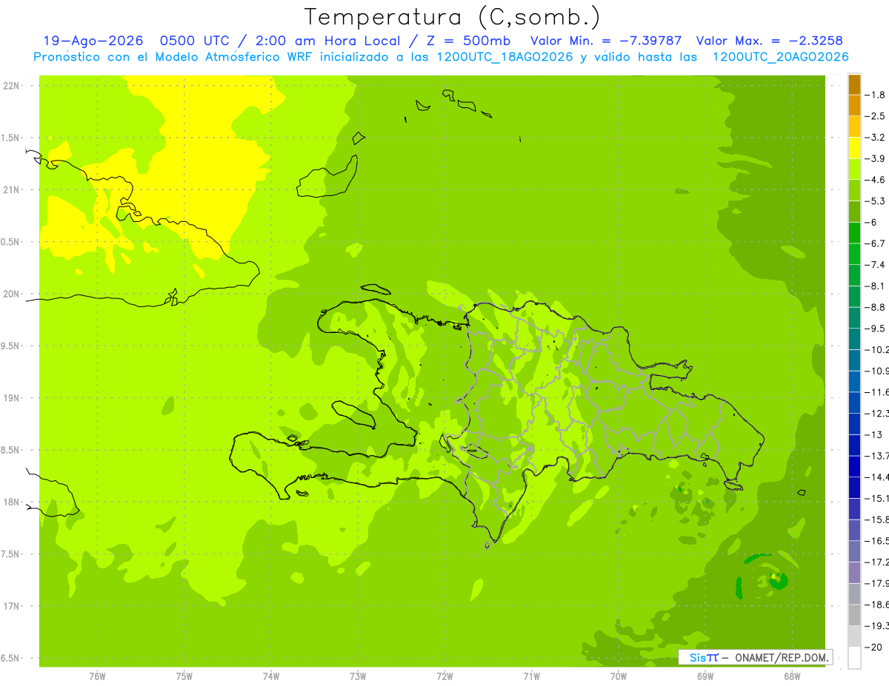Click the "68W" longitude label

tap(792, 676)
